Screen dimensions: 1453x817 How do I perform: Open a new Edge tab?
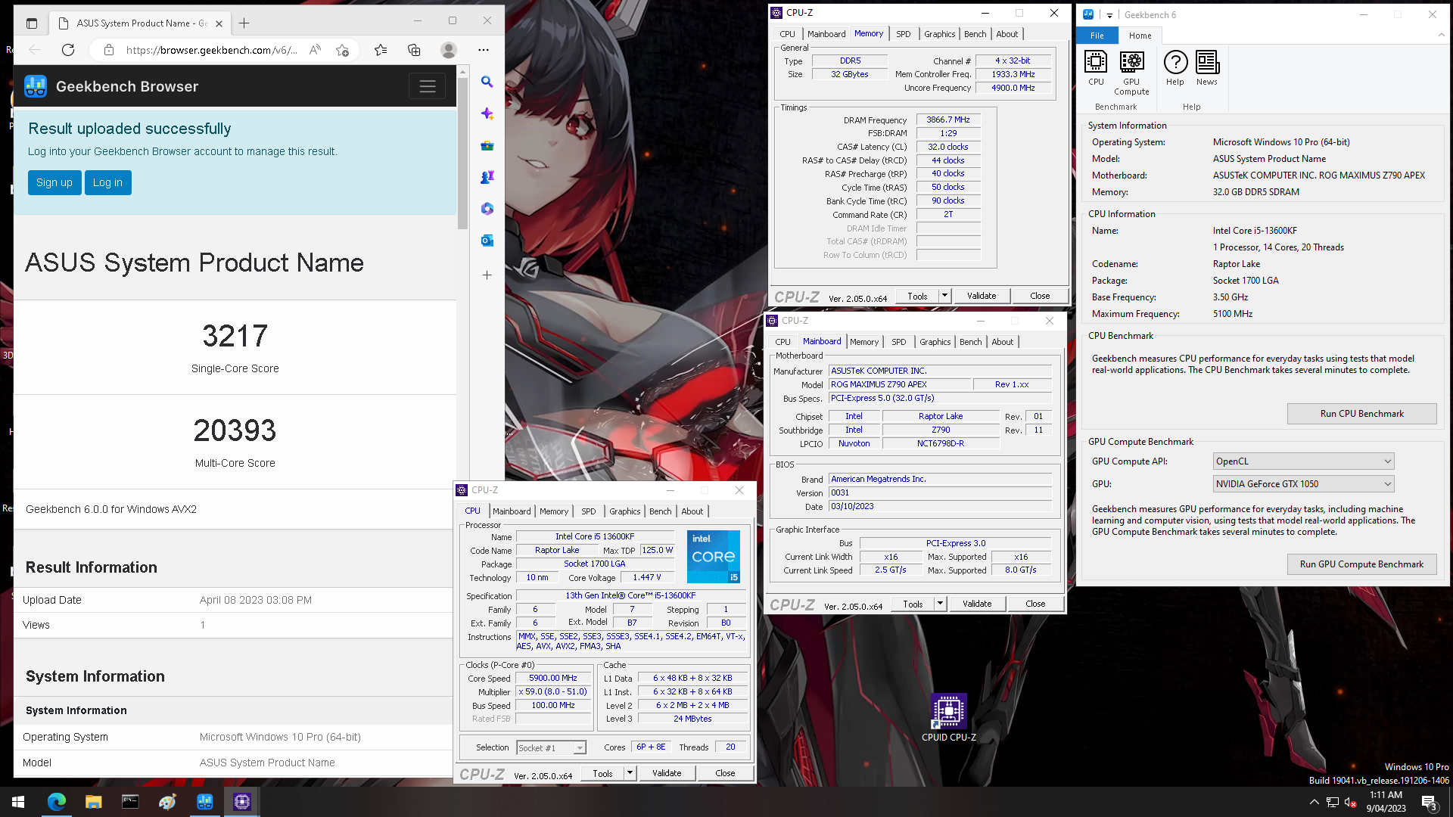point(244,23)
